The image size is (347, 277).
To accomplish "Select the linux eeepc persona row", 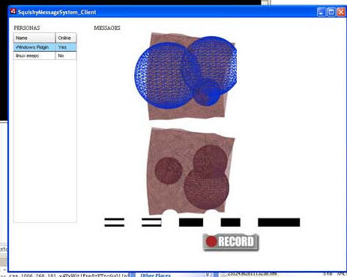I will point(45,56).
